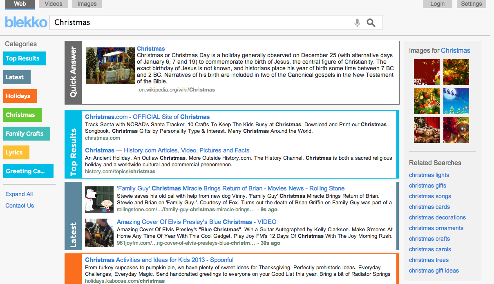Click the christmas.com result URL text

click(103, 138)
